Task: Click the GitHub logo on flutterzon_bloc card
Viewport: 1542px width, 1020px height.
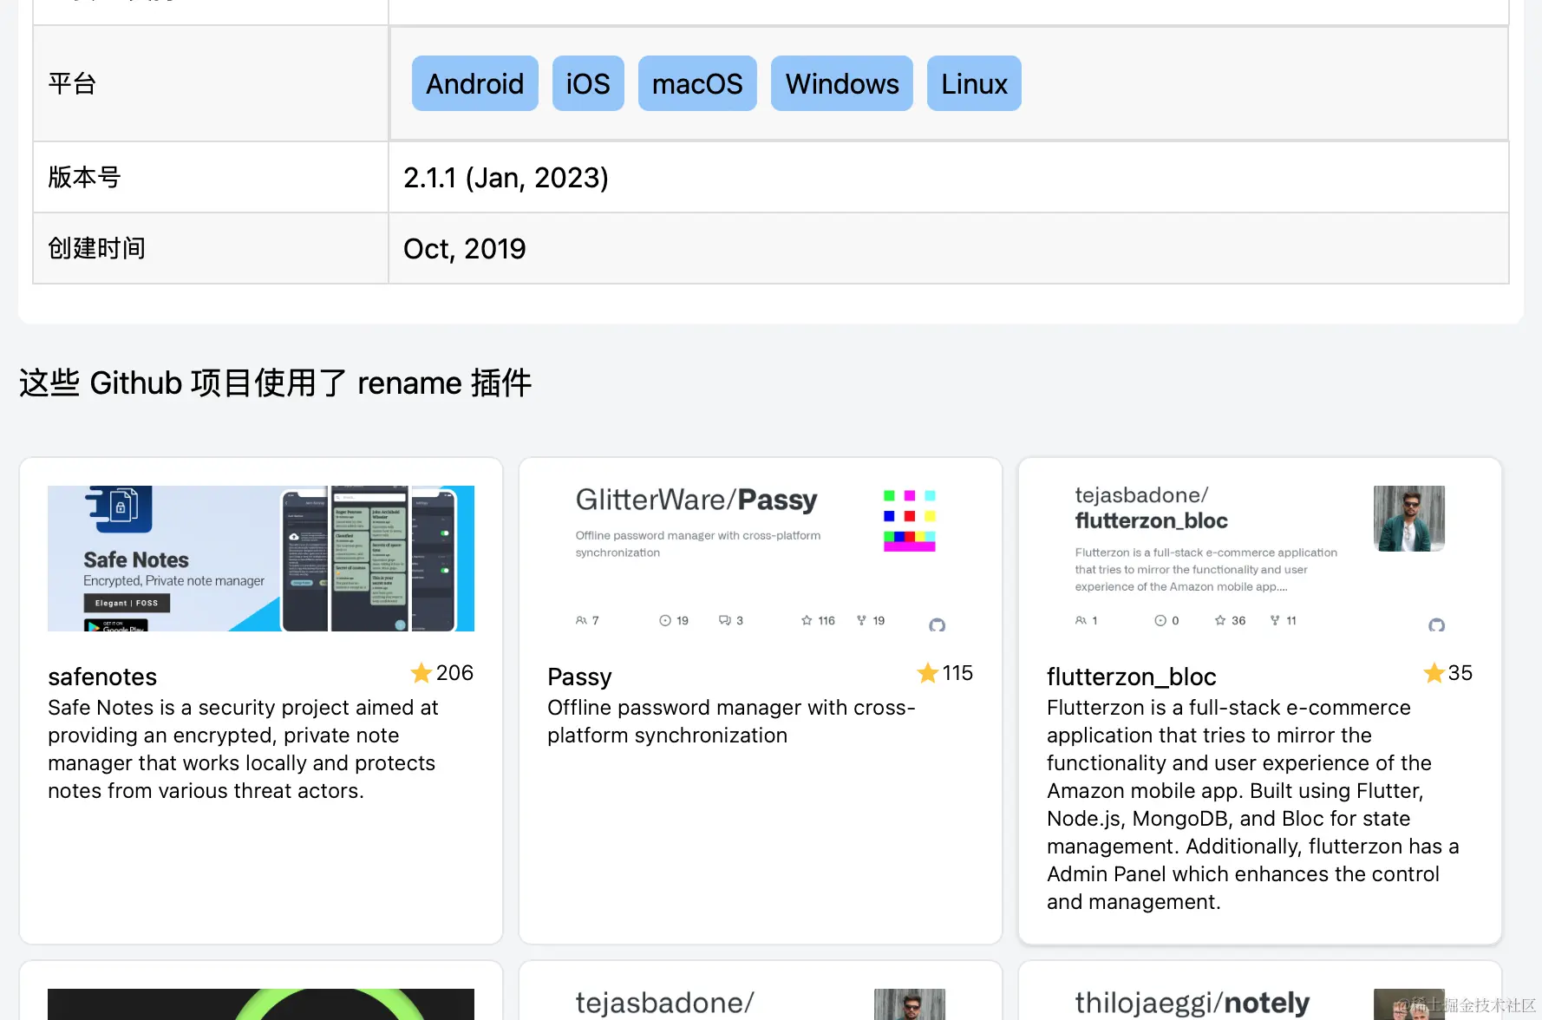Action: pos(1439,624)
